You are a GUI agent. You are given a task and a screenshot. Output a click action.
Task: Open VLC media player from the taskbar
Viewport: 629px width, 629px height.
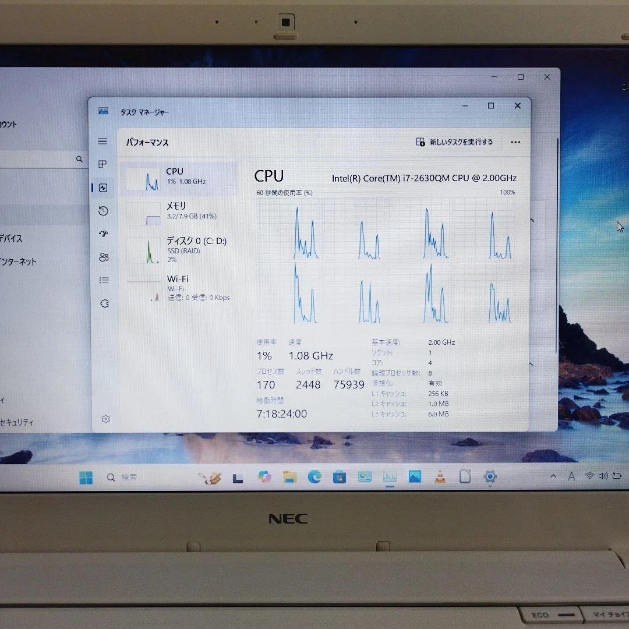click(440, 476)
